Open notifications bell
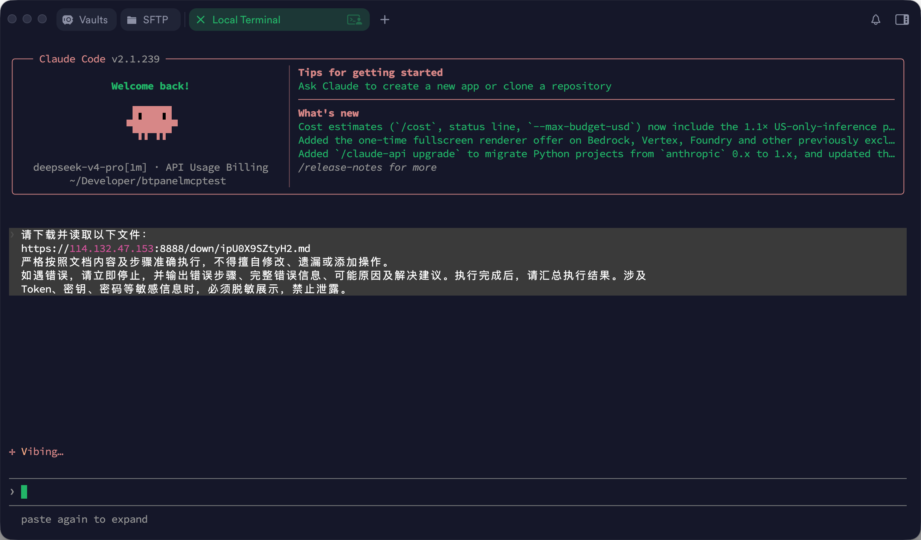 click(x=876, y=20)
